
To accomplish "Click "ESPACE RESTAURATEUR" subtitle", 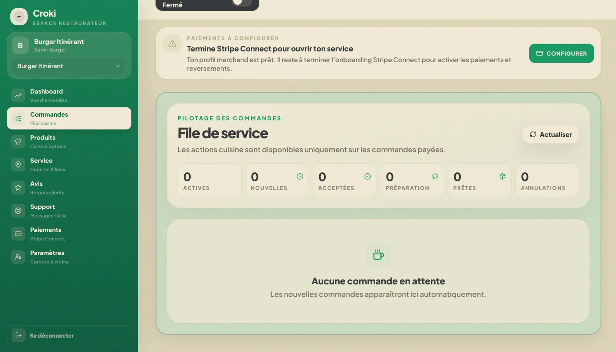I will (70, 23).
